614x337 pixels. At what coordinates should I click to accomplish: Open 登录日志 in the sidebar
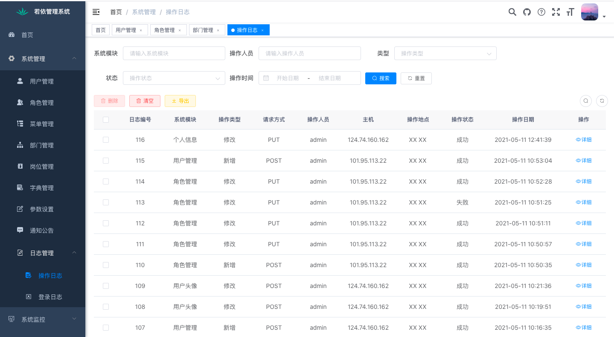pyautogui.click(x=43, y=297)
